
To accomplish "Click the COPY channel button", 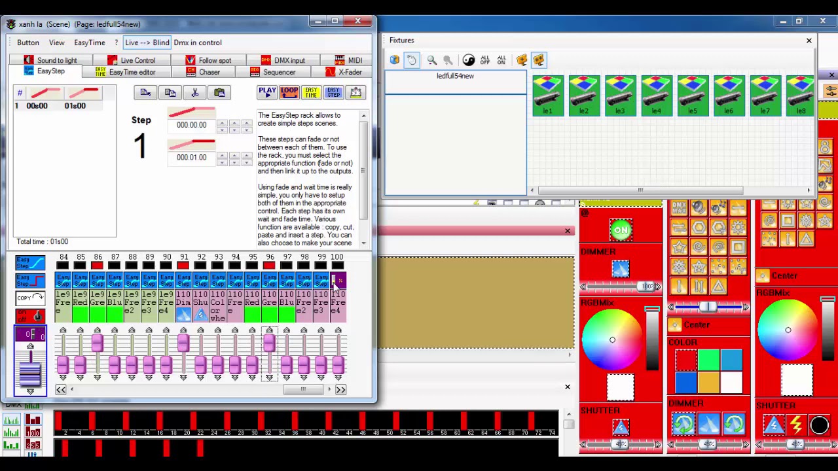I will 30,298.
